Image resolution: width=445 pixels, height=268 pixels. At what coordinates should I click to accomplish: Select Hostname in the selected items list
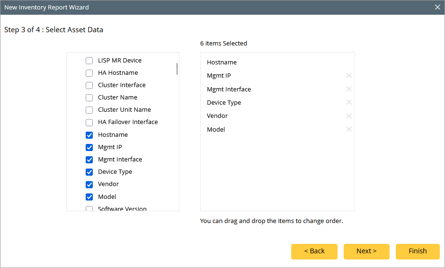click(x=222, y=63)
